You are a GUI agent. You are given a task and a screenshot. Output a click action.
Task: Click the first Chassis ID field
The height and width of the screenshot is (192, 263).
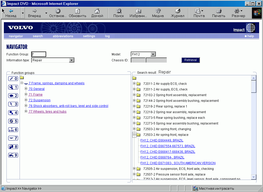coord(138,60)
